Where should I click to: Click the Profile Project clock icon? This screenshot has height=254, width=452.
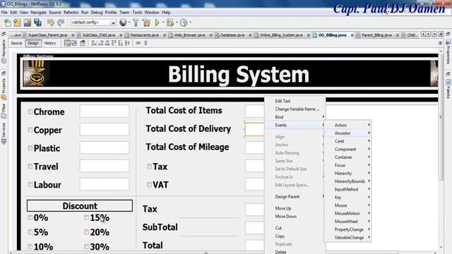click(x=184, y=23)
